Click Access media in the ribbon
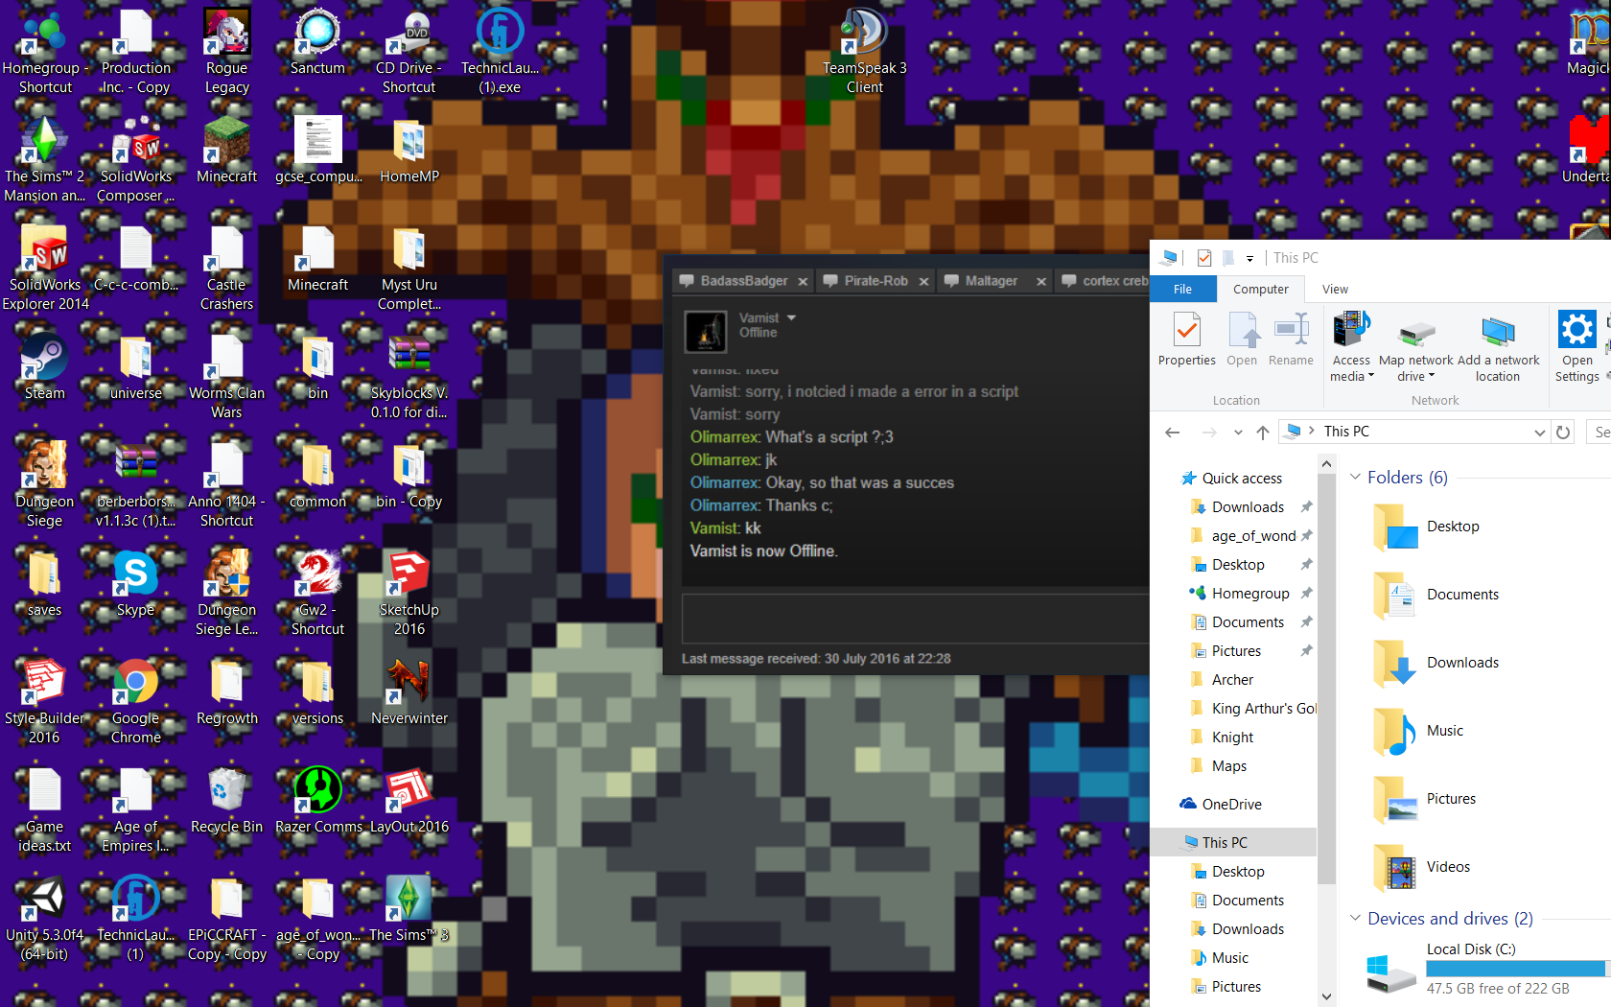Image resolution: width=1611 pixels, height=1007 pixels. [1351, 347]
